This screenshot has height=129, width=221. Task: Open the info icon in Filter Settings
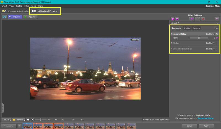coord(217,19)
